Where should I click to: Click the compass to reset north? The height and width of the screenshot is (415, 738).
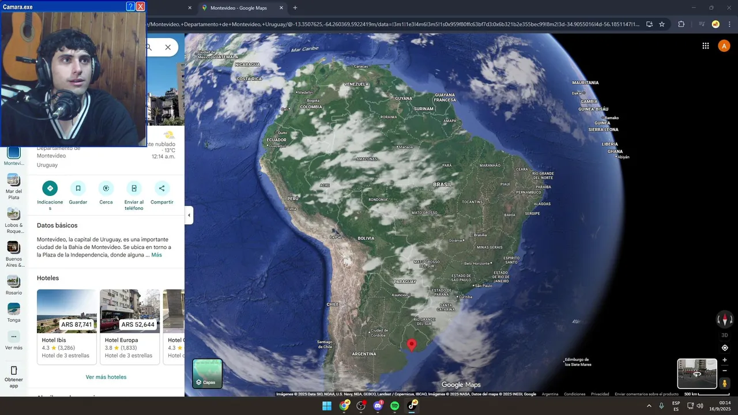[x=725, y=319]
